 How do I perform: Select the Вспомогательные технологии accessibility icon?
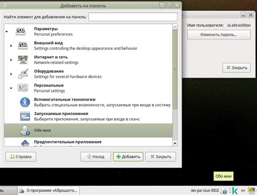[25, 102]
